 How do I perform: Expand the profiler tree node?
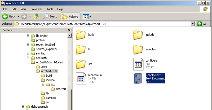(x=28, y=40)
